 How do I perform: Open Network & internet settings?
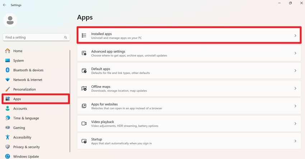click(x=28, y=80)
